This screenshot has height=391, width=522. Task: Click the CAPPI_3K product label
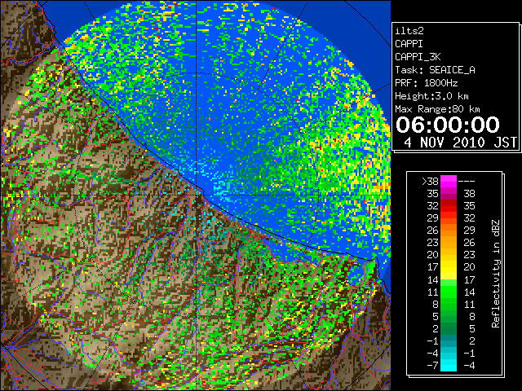coord(418,57)
